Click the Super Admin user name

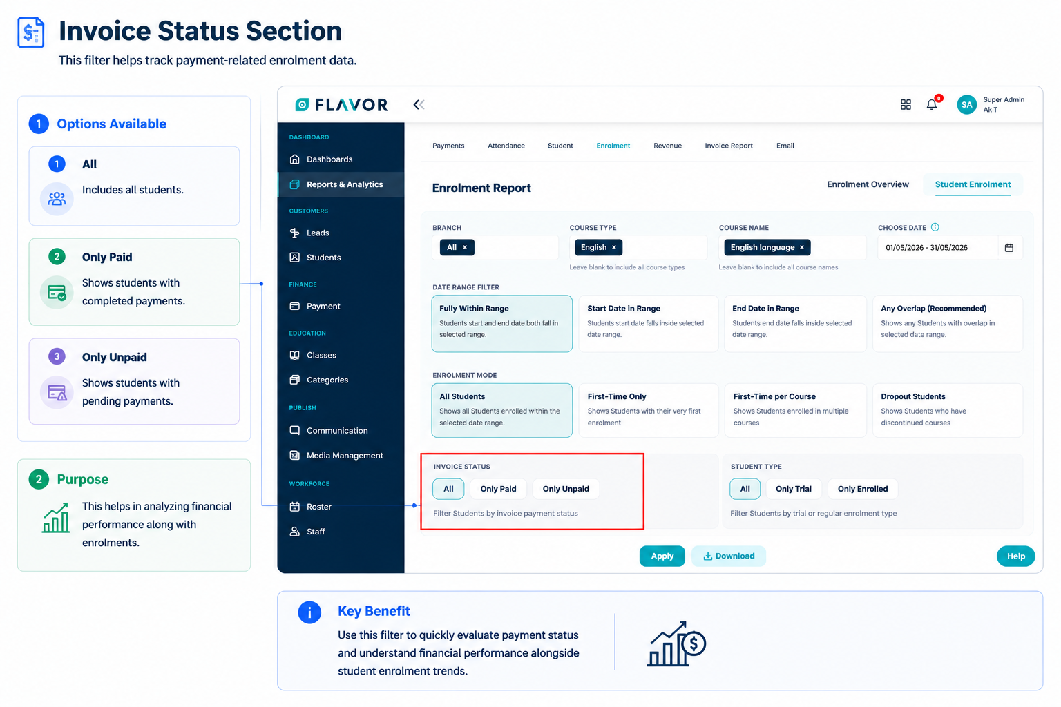tap(1004, 99)
